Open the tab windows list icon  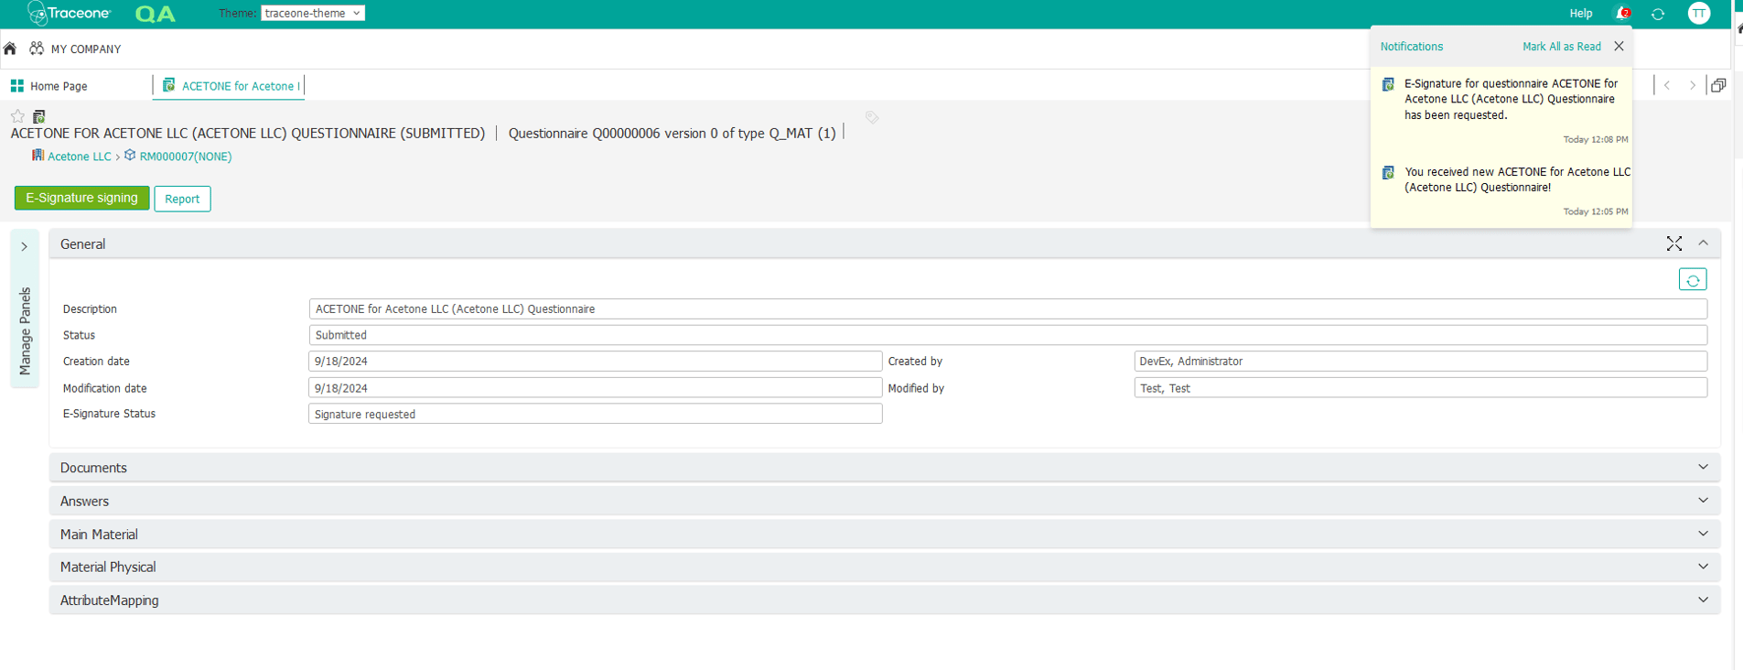[1718, 85]
